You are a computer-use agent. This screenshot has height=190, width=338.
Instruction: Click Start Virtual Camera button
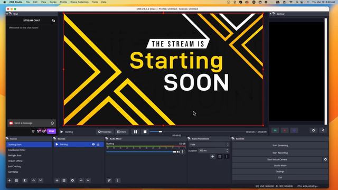pos(277,159)
